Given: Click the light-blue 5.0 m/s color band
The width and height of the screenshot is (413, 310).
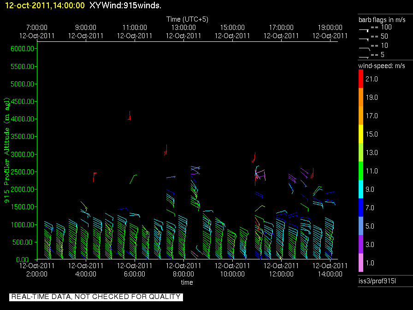Looking at the screenshot, I should click(360, 226).
